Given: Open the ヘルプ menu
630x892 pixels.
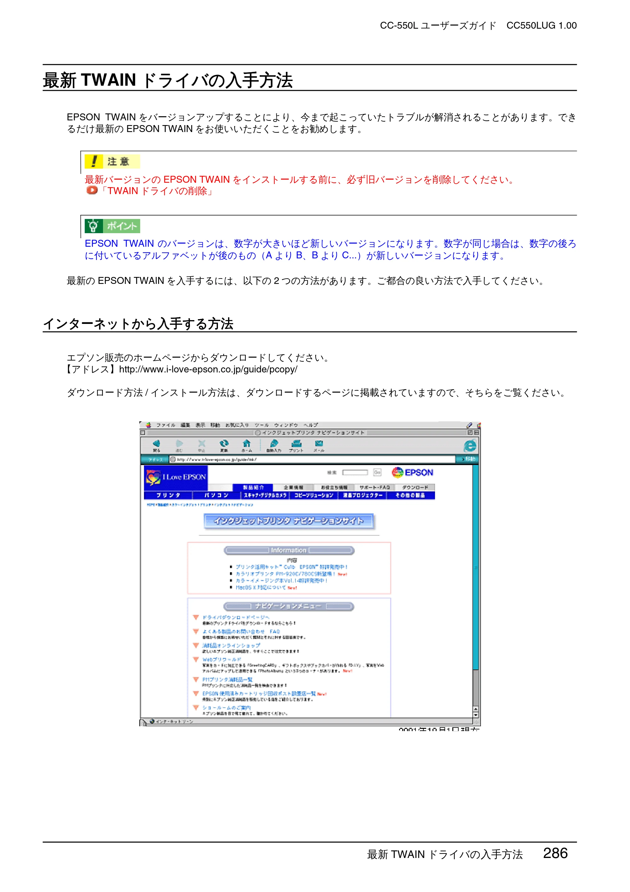Looking at the screenshot, I should pyautogui.click(x=311, y=425).
